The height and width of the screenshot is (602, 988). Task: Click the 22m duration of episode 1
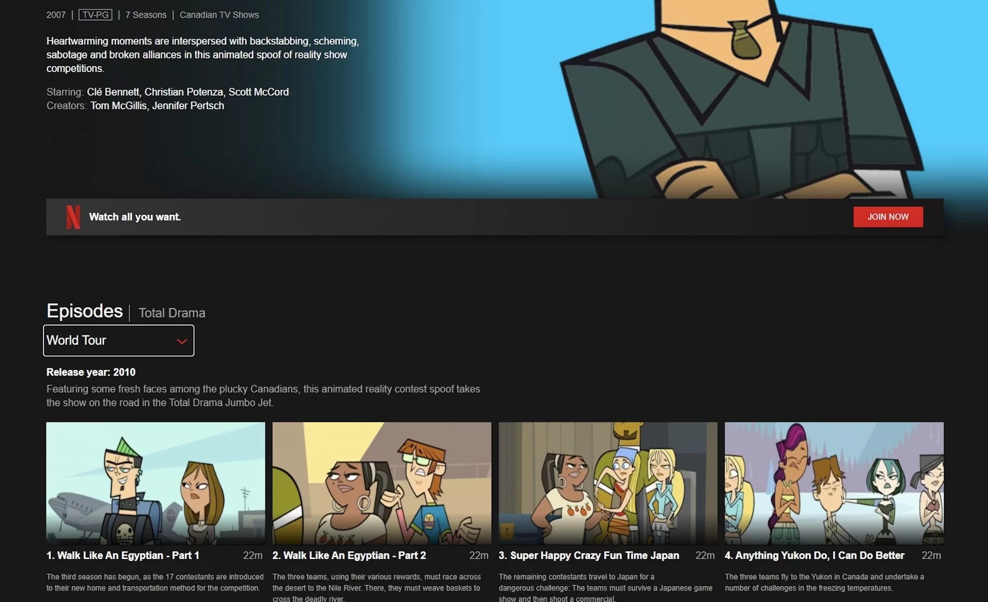click(253, 556)
